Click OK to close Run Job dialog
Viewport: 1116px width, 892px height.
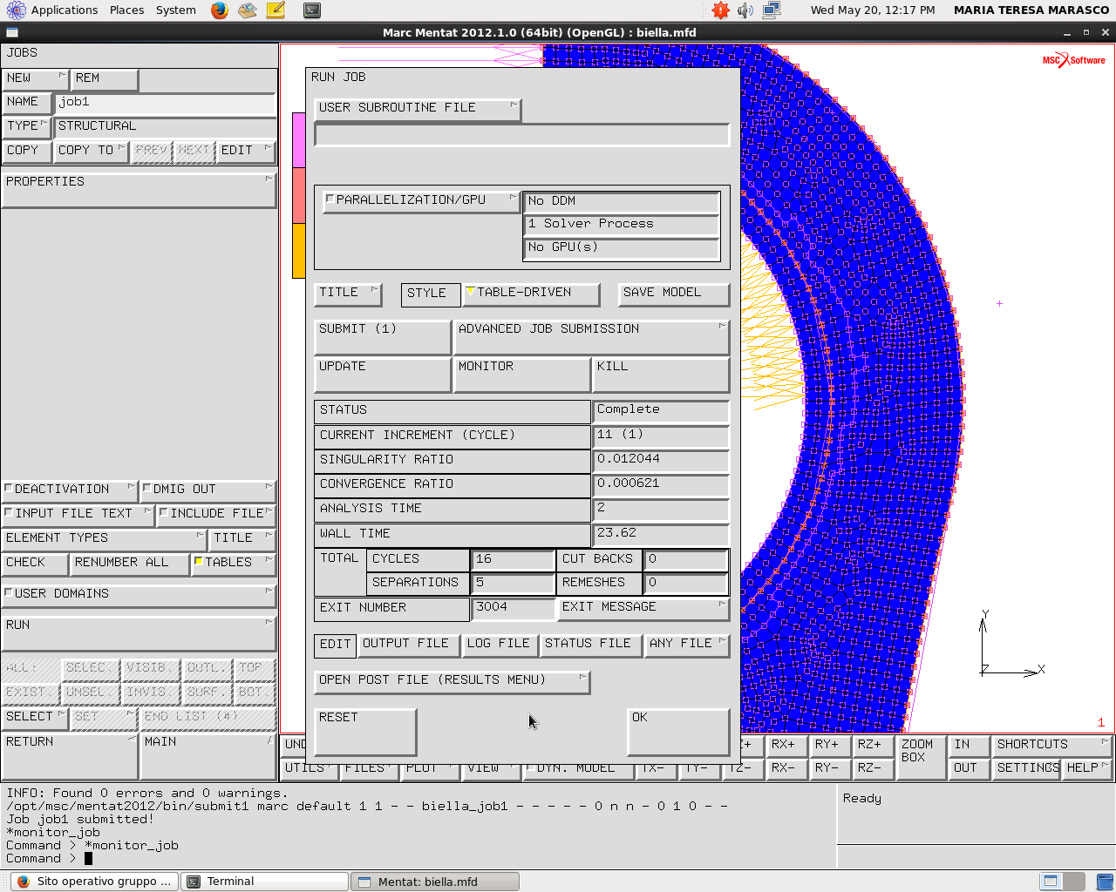point(677,732)
